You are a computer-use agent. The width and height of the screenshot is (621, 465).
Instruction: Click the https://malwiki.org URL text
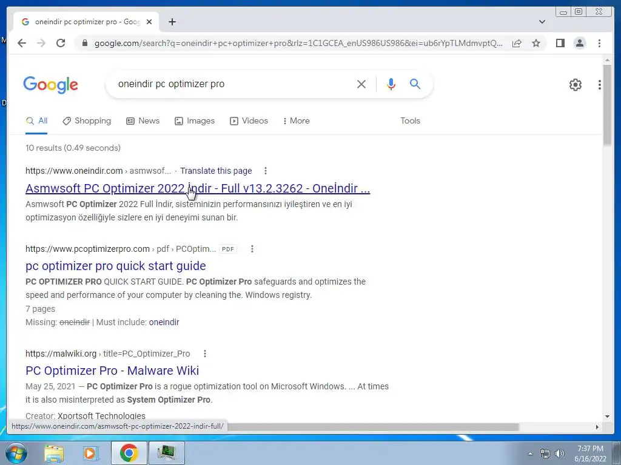click(61, 354)
